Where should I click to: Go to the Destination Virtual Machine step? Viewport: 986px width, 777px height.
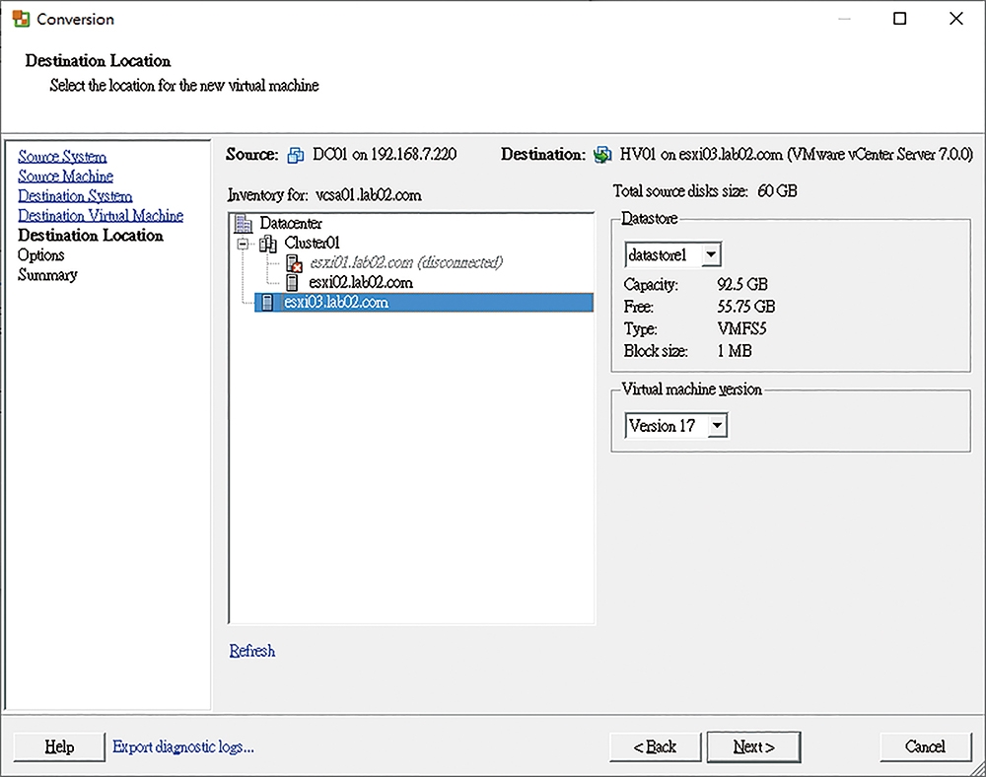click(101, 216)
